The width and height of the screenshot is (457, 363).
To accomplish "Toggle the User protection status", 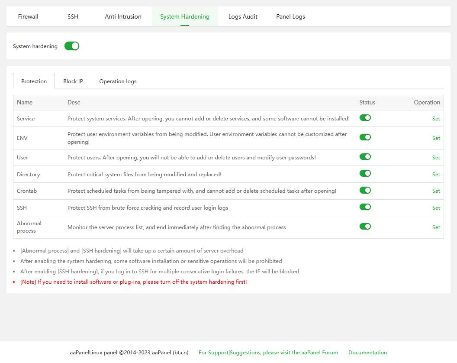I will coord(365,157).
